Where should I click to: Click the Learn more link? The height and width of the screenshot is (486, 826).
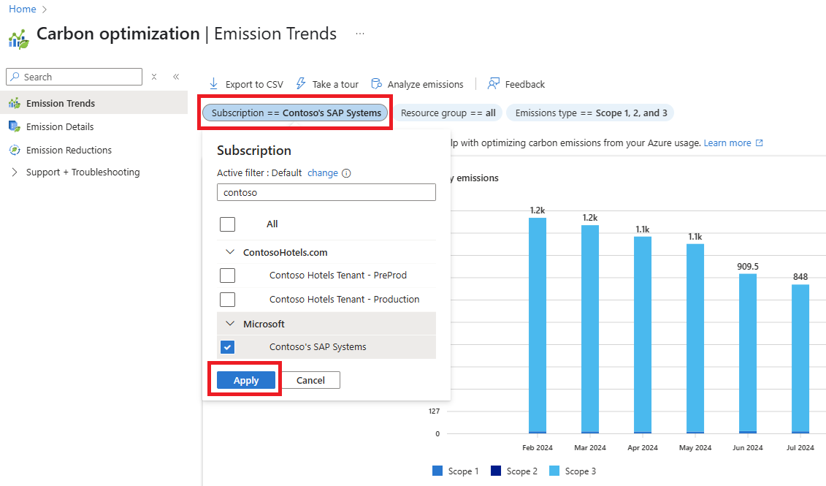click(x=727, y=143)
